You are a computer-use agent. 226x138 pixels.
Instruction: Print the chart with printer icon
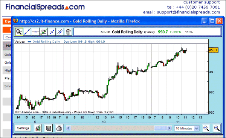[x=59, y=128]
